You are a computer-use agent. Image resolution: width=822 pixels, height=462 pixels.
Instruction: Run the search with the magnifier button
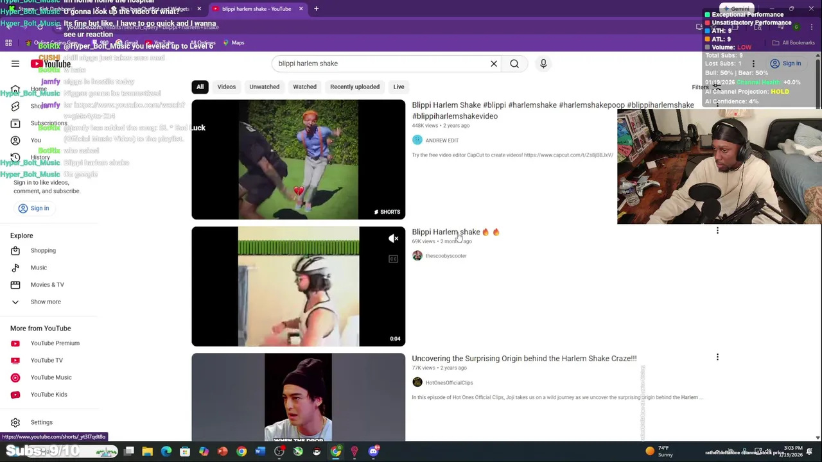[514, 64]
